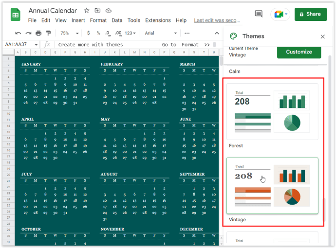Image resolution: width=336 pixels, height=248 pixels.
Task: Select the corner select-all box
Action: (x=8, y=52)
